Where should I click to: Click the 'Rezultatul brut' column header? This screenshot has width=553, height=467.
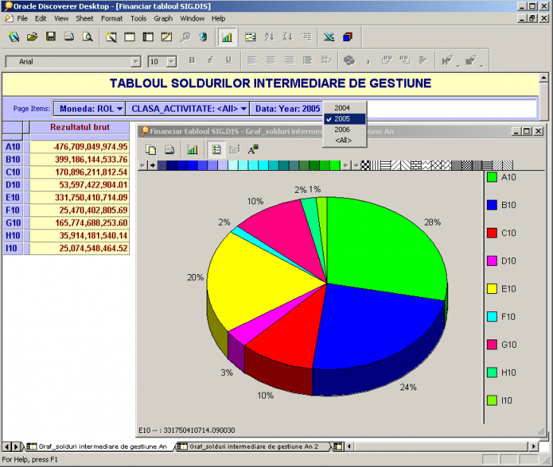click(80, 127)
